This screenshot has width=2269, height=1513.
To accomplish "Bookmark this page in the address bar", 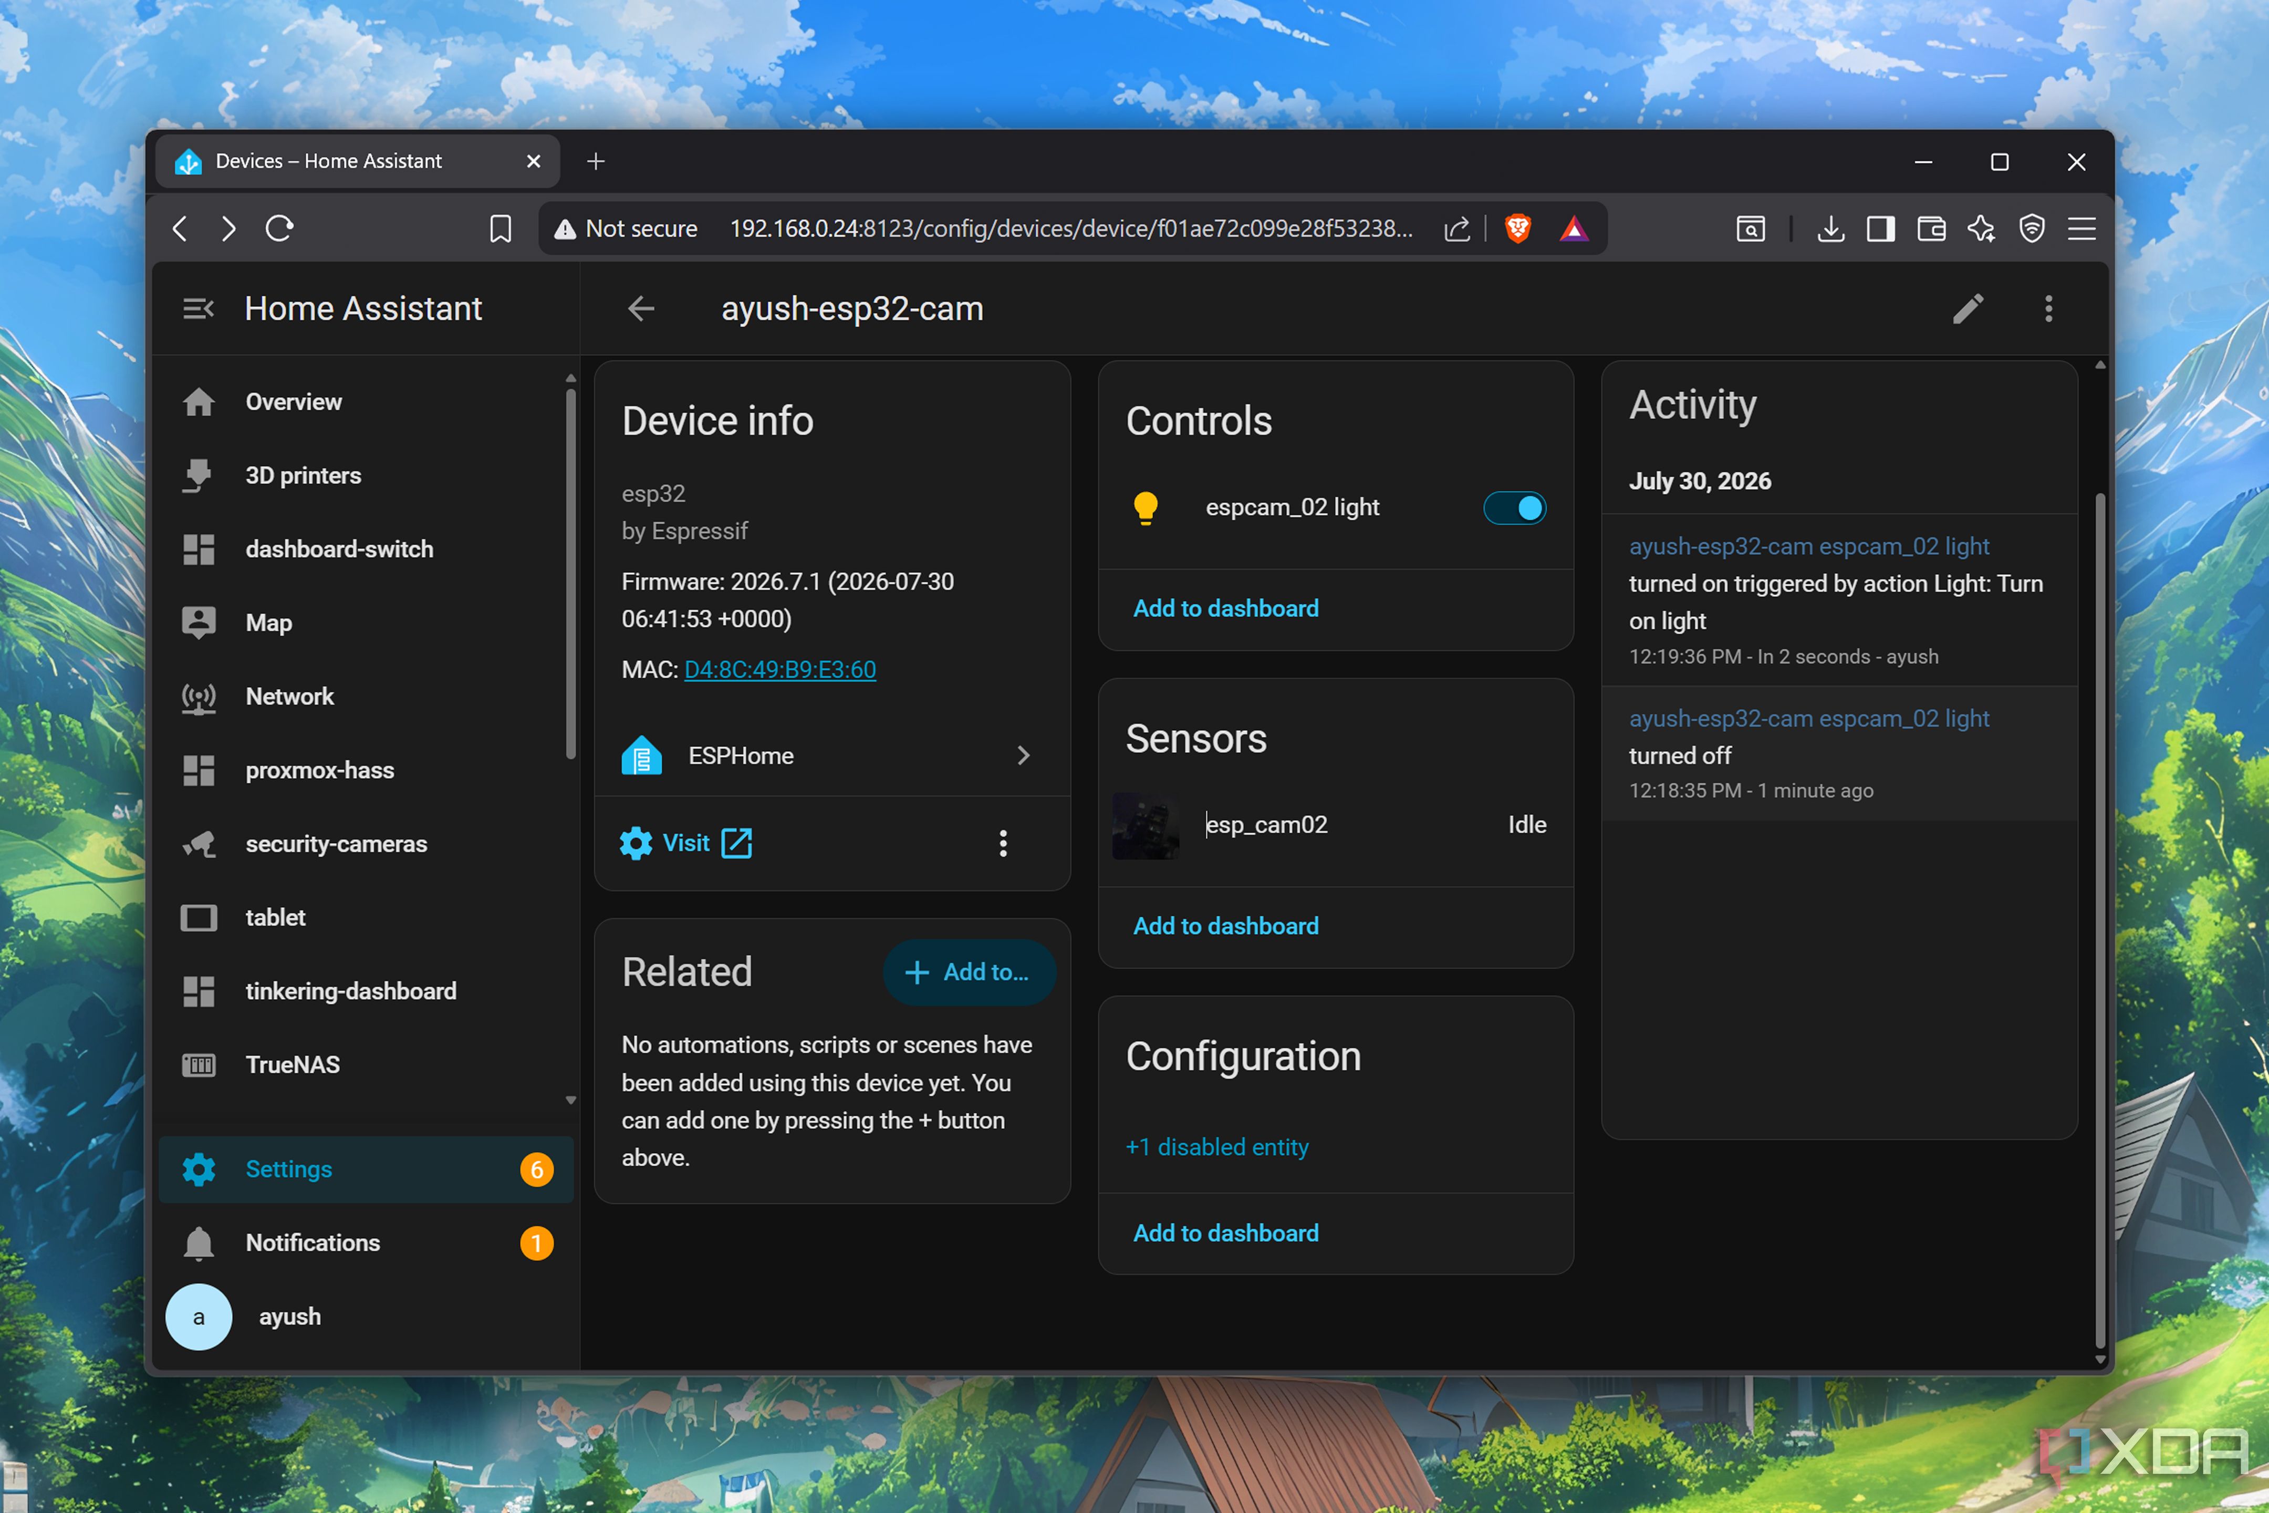I will click(499, 229).
